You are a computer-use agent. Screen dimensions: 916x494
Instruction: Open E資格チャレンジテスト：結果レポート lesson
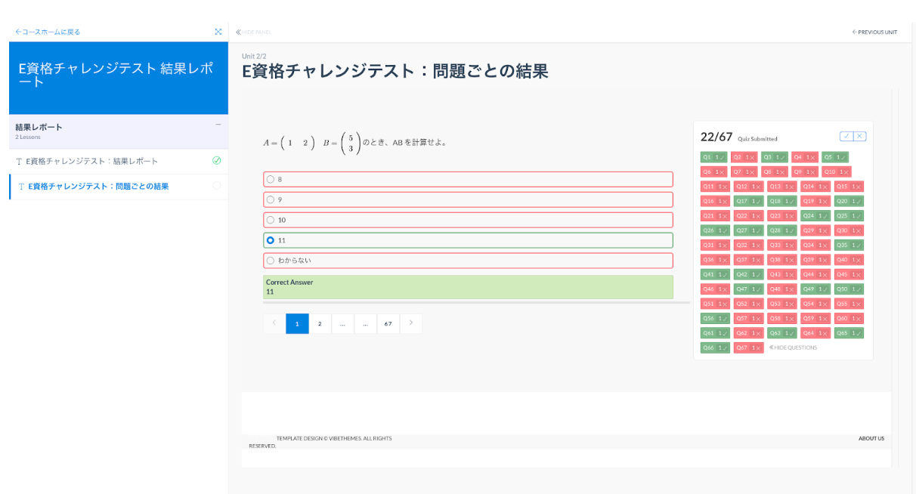point(92,161)
